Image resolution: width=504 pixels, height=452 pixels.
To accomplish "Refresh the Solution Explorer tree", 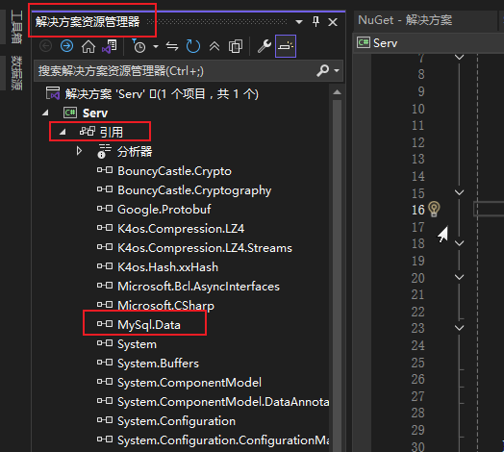I will tap(193, 46).
